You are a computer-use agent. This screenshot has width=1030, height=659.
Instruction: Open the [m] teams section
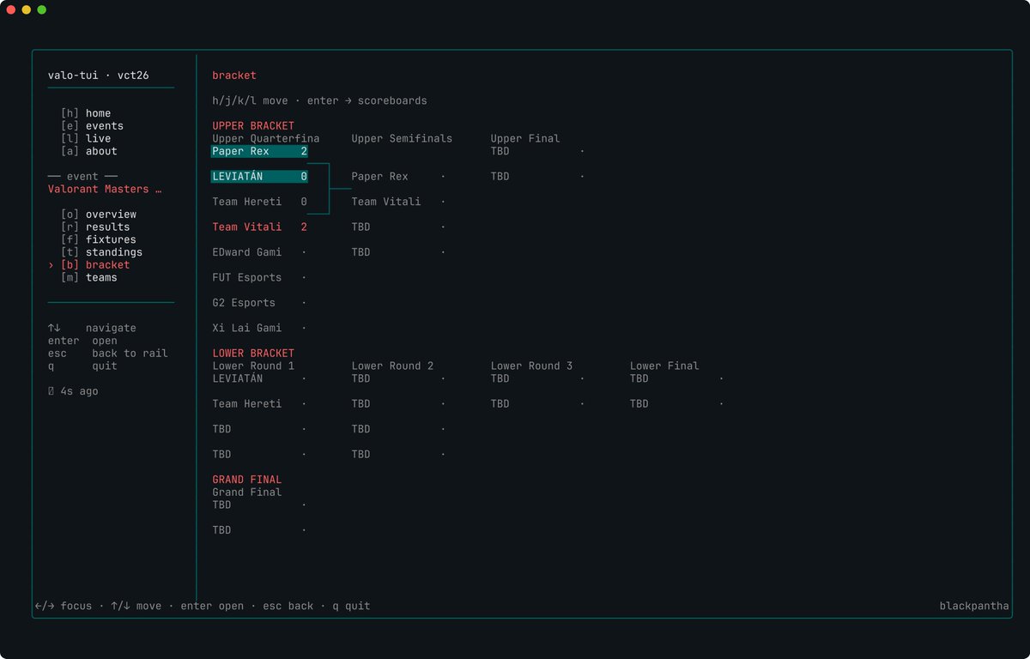click(x=89, y=277)
